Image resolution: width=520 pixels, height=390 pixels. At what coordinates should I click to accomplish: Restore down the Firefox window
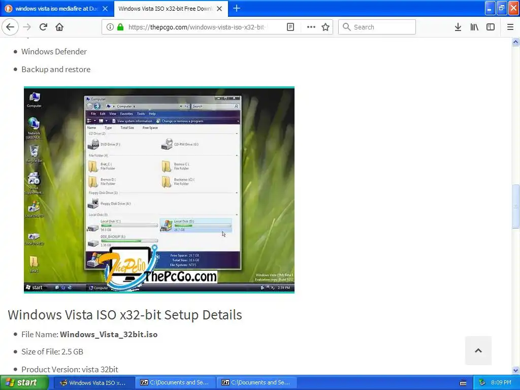pos(501,8)
